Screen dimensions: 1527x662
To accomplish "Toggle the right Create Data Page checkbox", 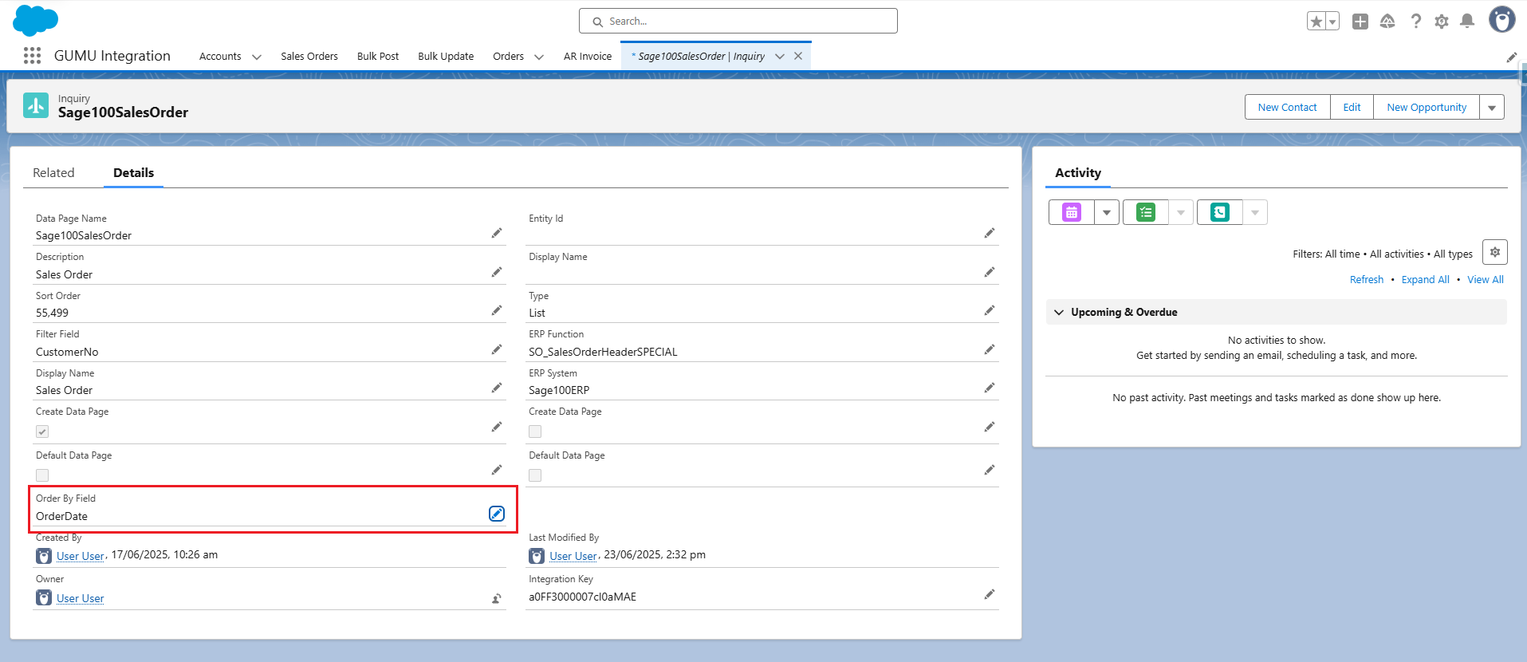I will pyautogui.click(x=535, y=431).
